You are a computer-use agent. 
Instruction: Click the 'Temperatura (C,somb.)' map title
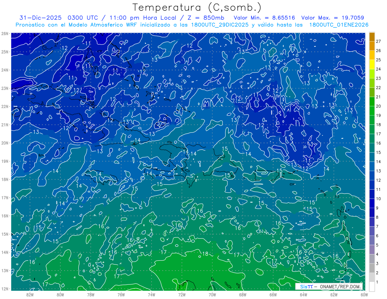(x=197, y=7)
